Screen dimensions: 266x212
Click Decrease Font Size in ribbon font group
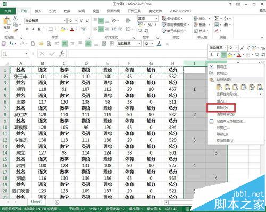87,21
